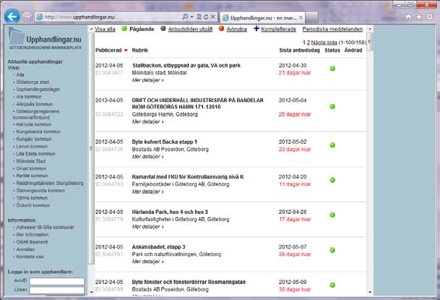Go to page 2 of results
440x300 pixels.
(309, 43)
